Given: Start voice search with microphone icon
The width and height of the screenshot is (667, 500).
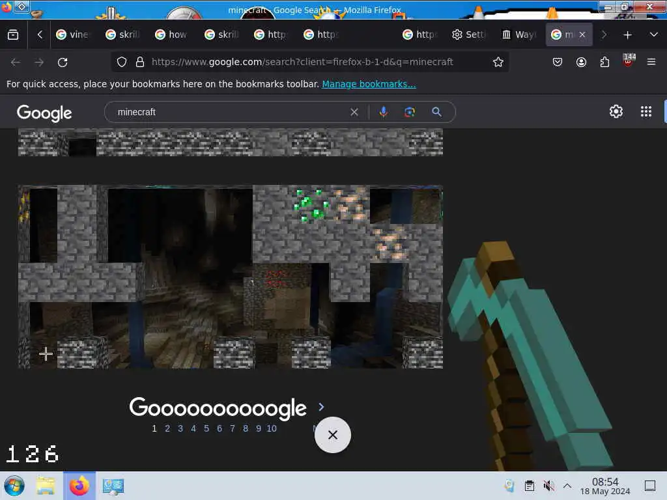Looking at the screenshot, I should click(383, 112).
